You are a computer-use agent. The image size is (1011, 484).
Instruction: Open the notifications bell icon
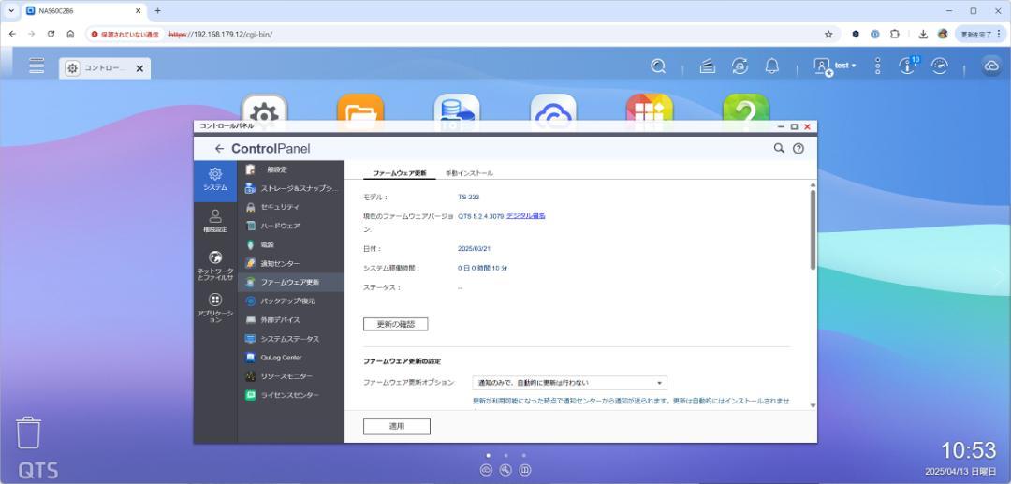(x=771, y=66)
